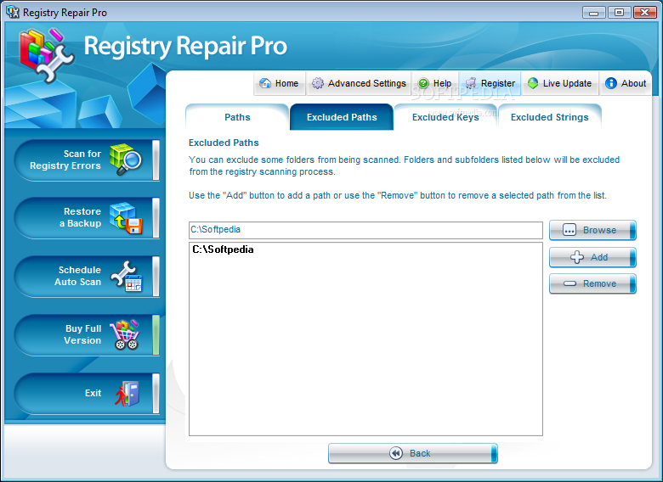Go back using the Back button
Viewport: 663px width, 482px height.
(413, 453)
